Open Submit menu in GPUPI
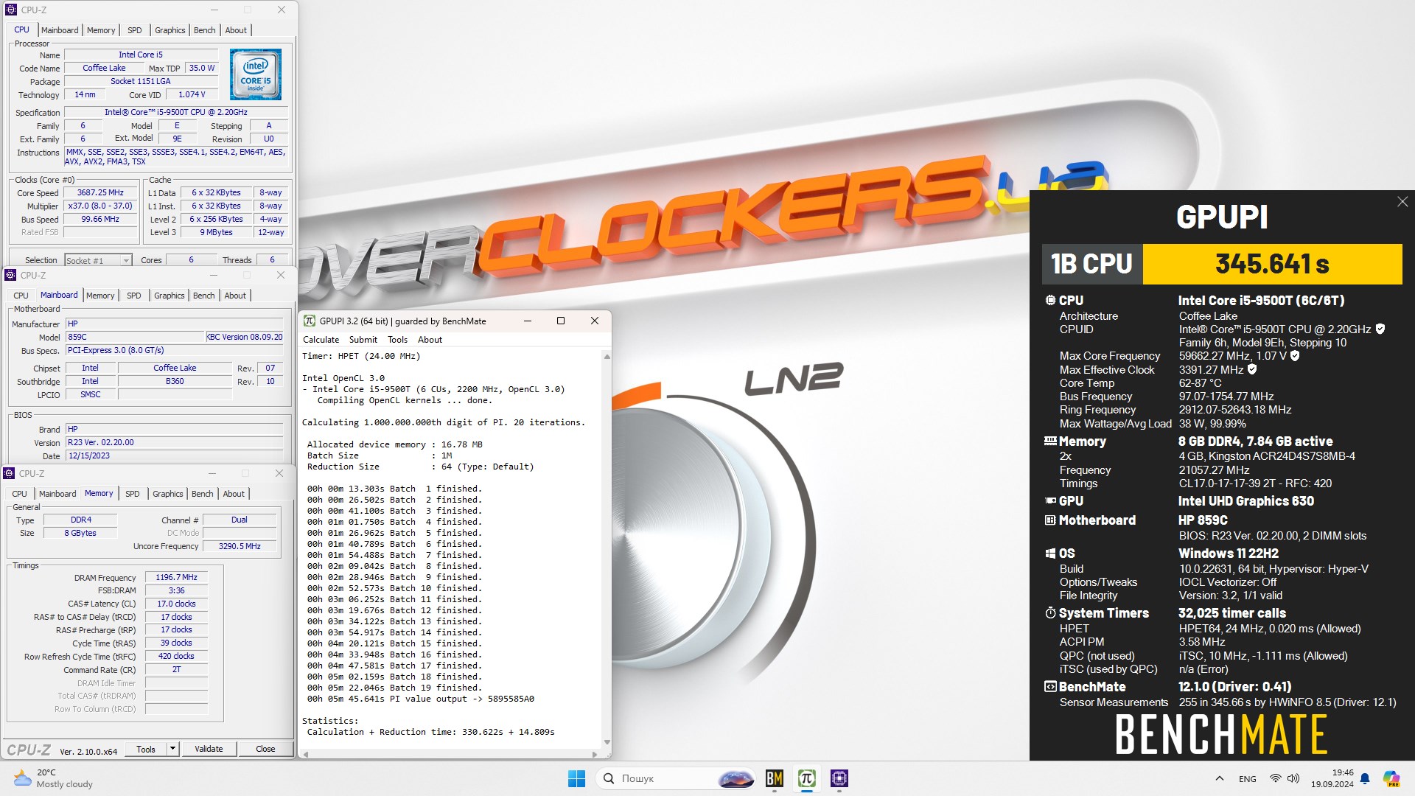 click(363, 340)
